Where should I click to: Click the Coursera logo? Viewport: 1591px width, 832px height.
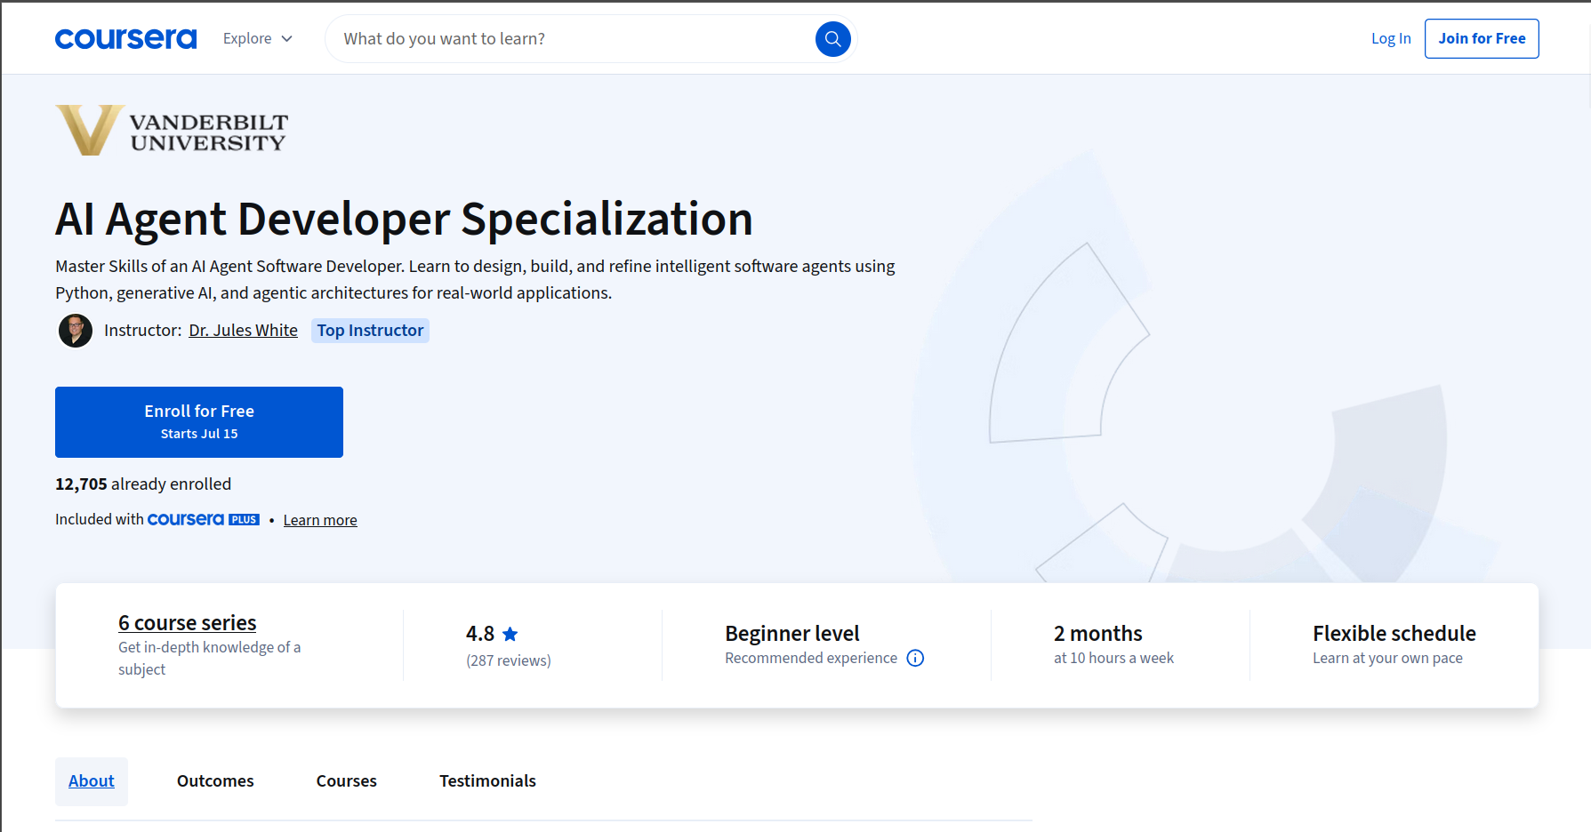(125, 39)
